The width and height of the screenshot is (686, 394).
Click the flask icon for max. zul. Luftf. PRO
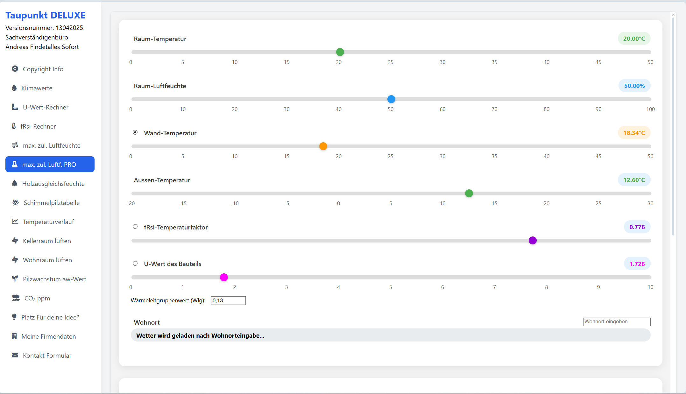(x=15, y=164)
